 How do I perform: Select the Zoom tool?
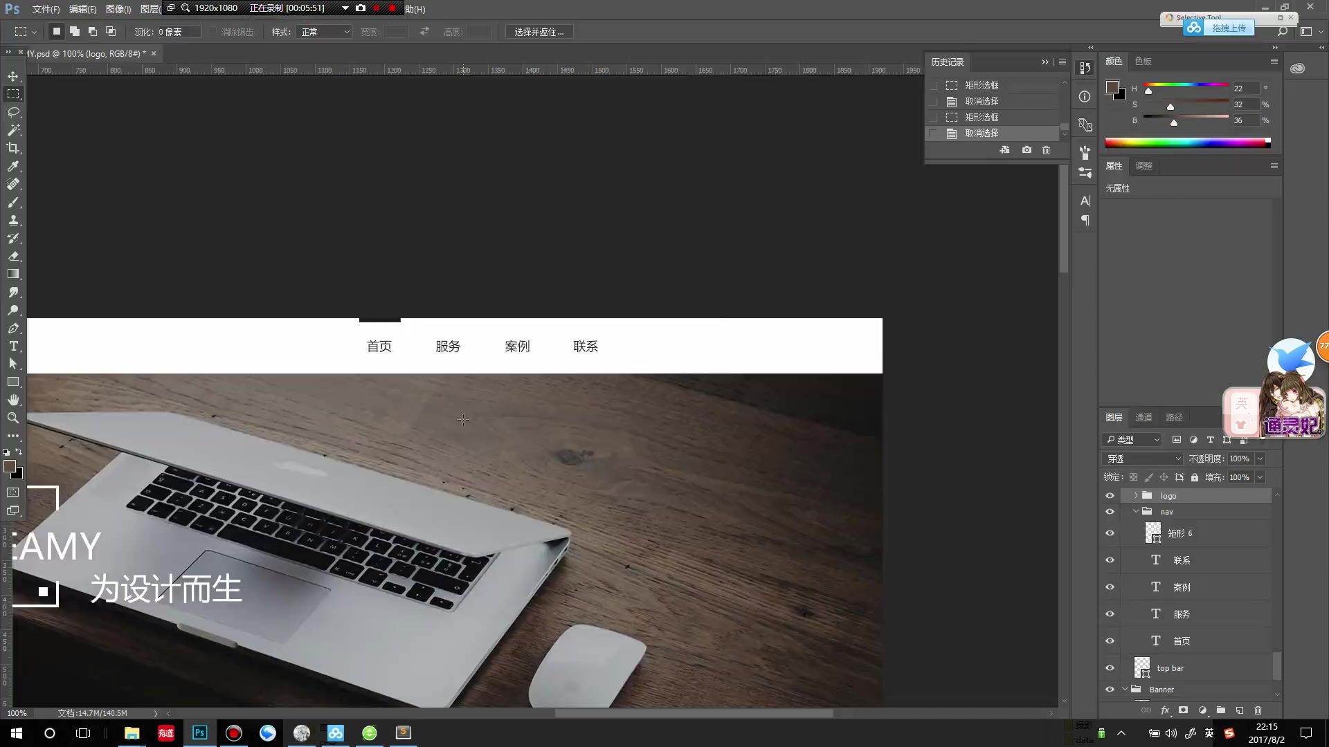13,418
